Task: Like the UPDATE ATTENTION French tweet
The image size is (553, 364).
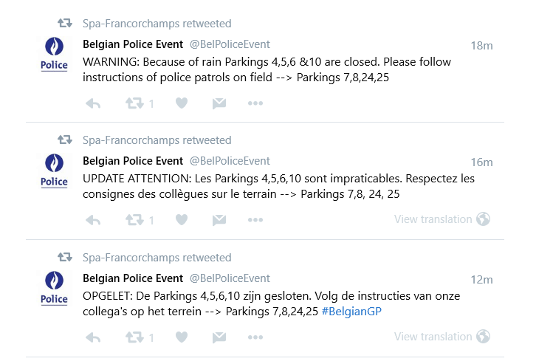Action: (x=182, y=220)
